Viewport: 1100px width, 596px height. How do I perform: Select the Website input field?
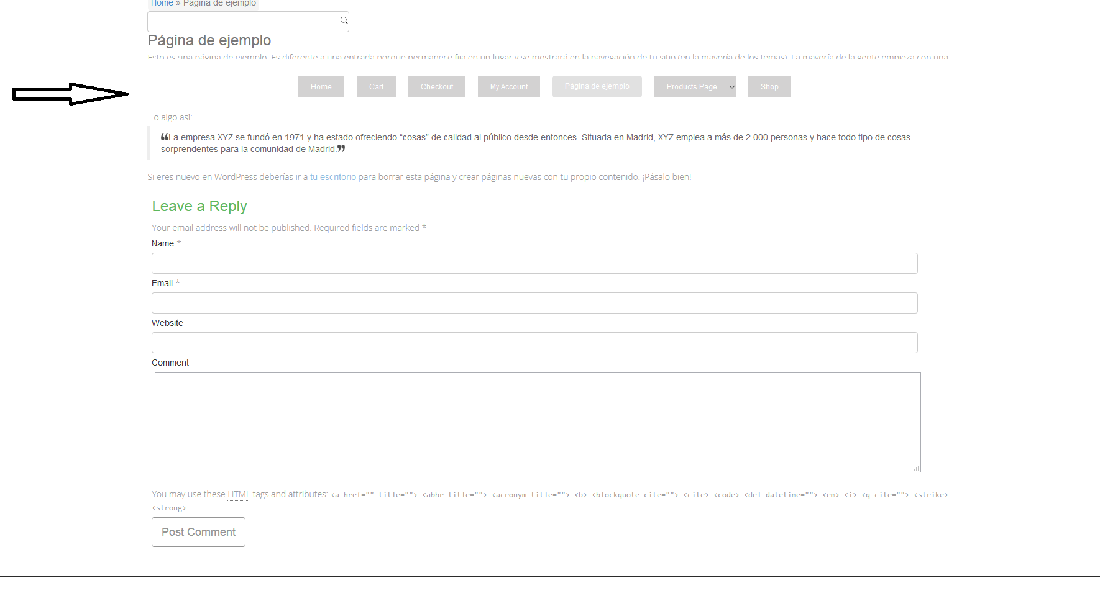(534, 343)
